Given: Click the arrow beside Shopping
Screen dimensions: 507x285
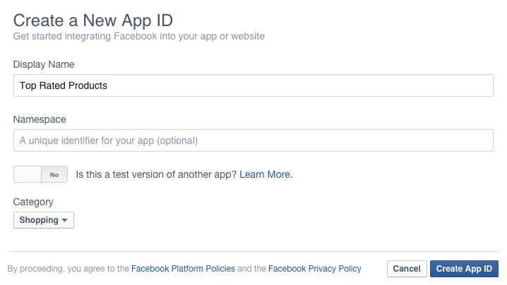Looking at the screenshot, I should 65,221.
